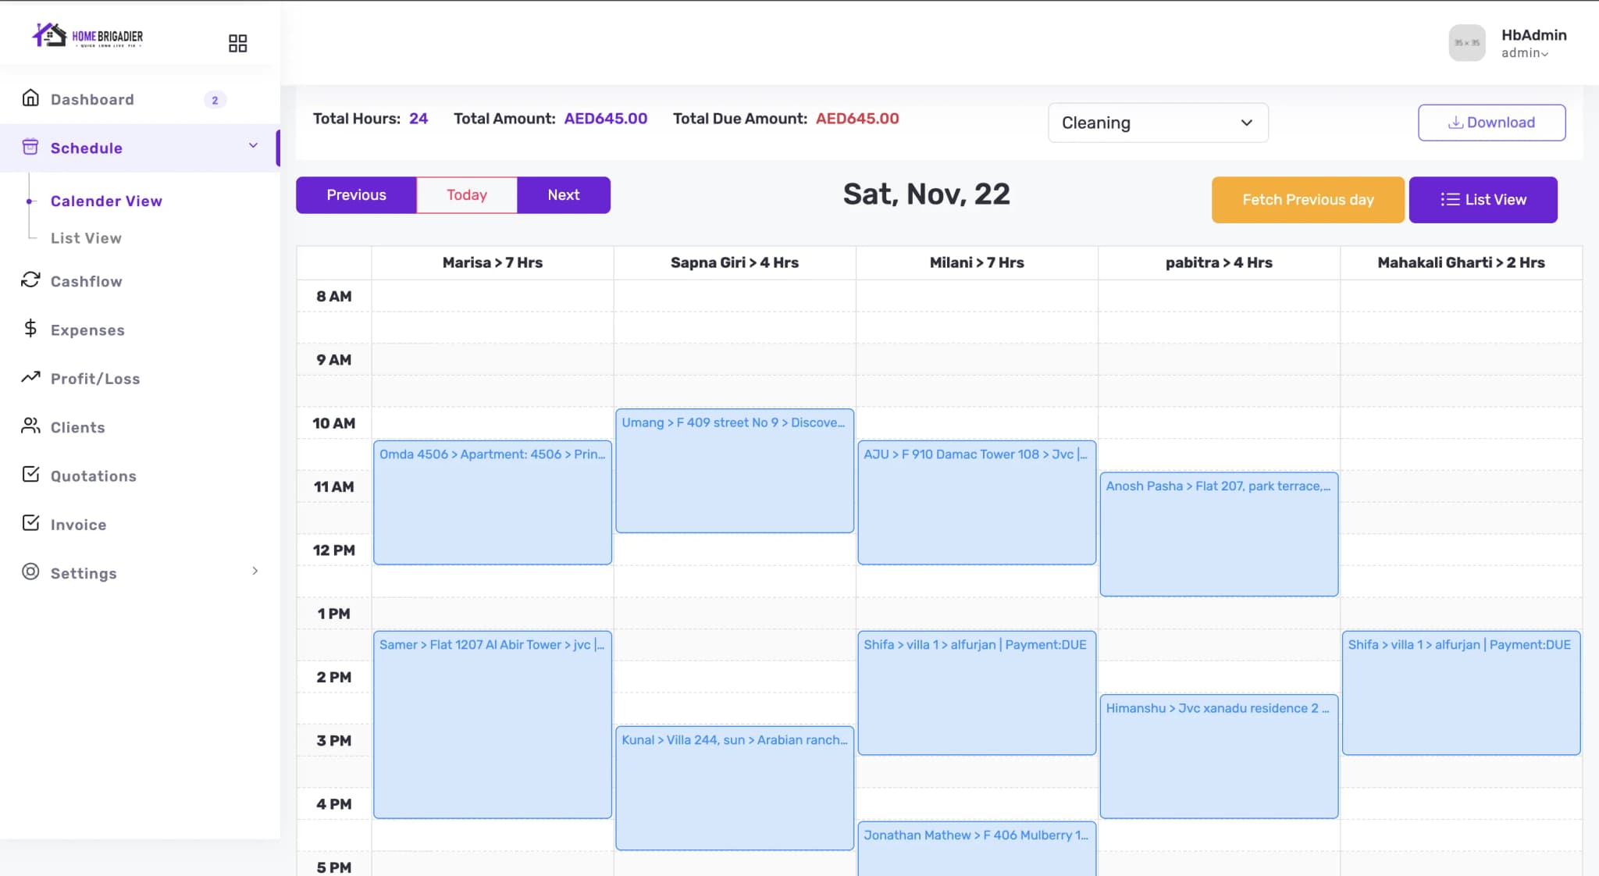
Task: Select Calender View in sidebar
Action: click(x=106, y=201)
